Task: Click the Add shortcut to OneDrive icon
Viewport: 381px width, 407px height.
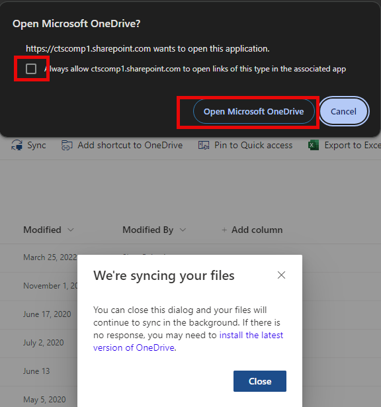Action: (67, 146)
